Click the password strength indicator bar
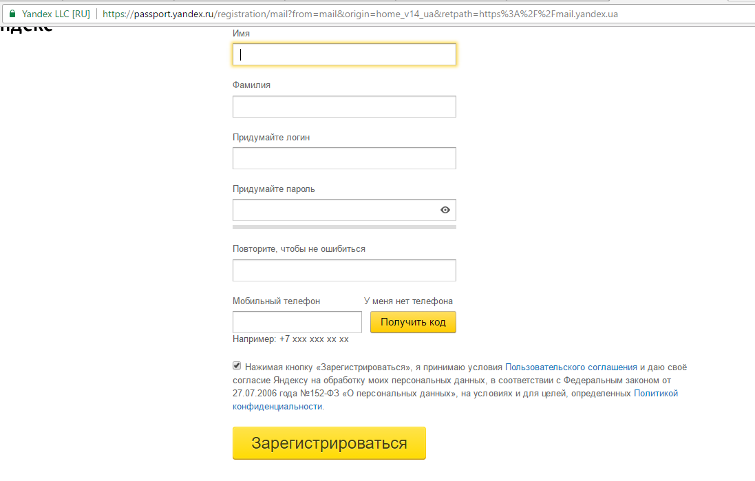Image resolution: width=755 pixels, height=481 pixels. point(344,226)
